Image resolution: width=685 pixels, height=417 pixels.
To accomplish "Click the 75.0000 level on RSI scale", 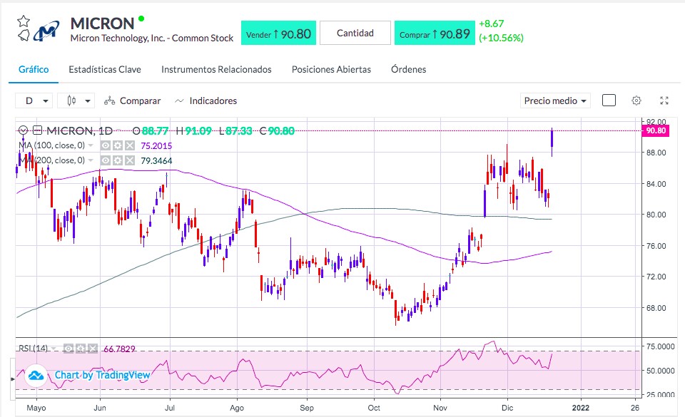I will click(x=661, y=346).
